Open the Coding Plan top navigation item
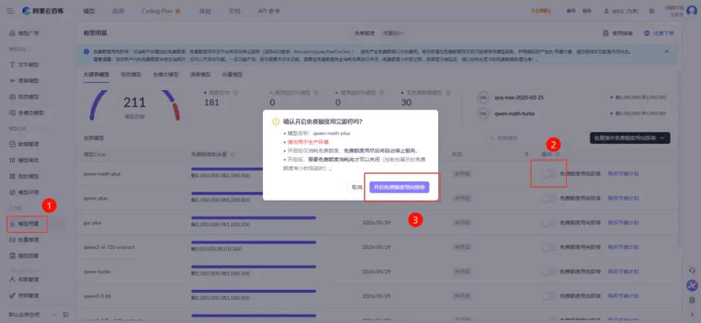 tap(160, 11)
